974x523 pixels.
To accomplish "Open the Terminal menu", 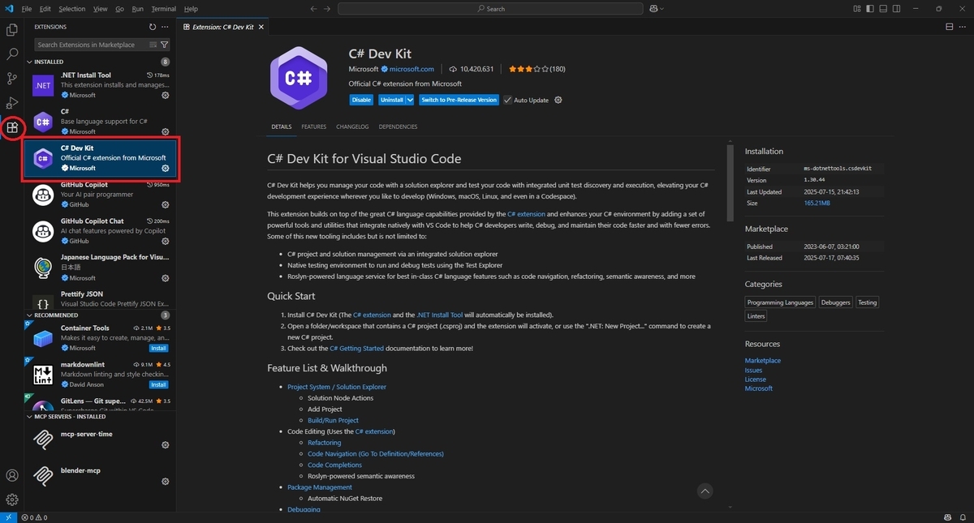I will (163, 9).
